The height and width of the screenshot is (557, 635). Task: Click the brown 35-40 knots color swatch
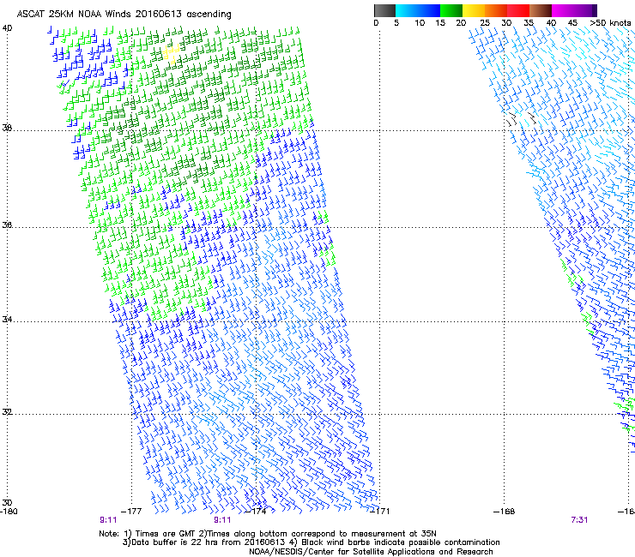[x=541, y=10]
